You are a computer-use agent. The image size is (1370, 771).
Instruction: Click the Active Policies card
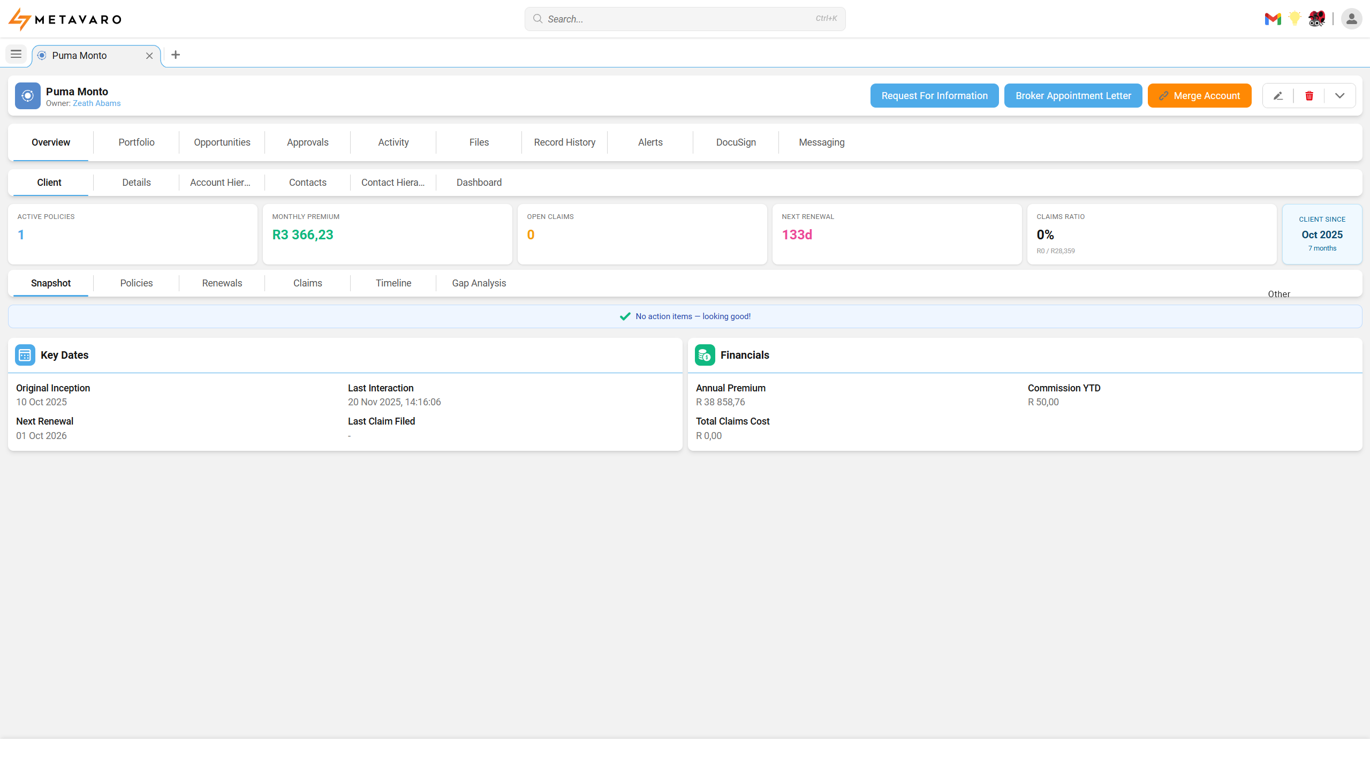(133, 234)
